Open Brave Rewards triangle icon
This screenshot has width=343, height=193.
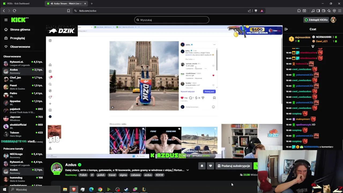262,11
